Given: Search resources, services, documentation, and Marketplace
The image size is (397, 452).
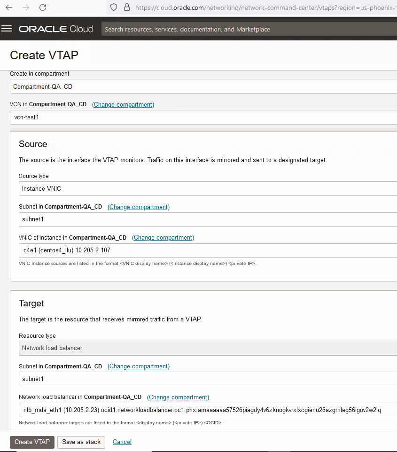Looking at the screenshot, I should click(x=249, y=29).
